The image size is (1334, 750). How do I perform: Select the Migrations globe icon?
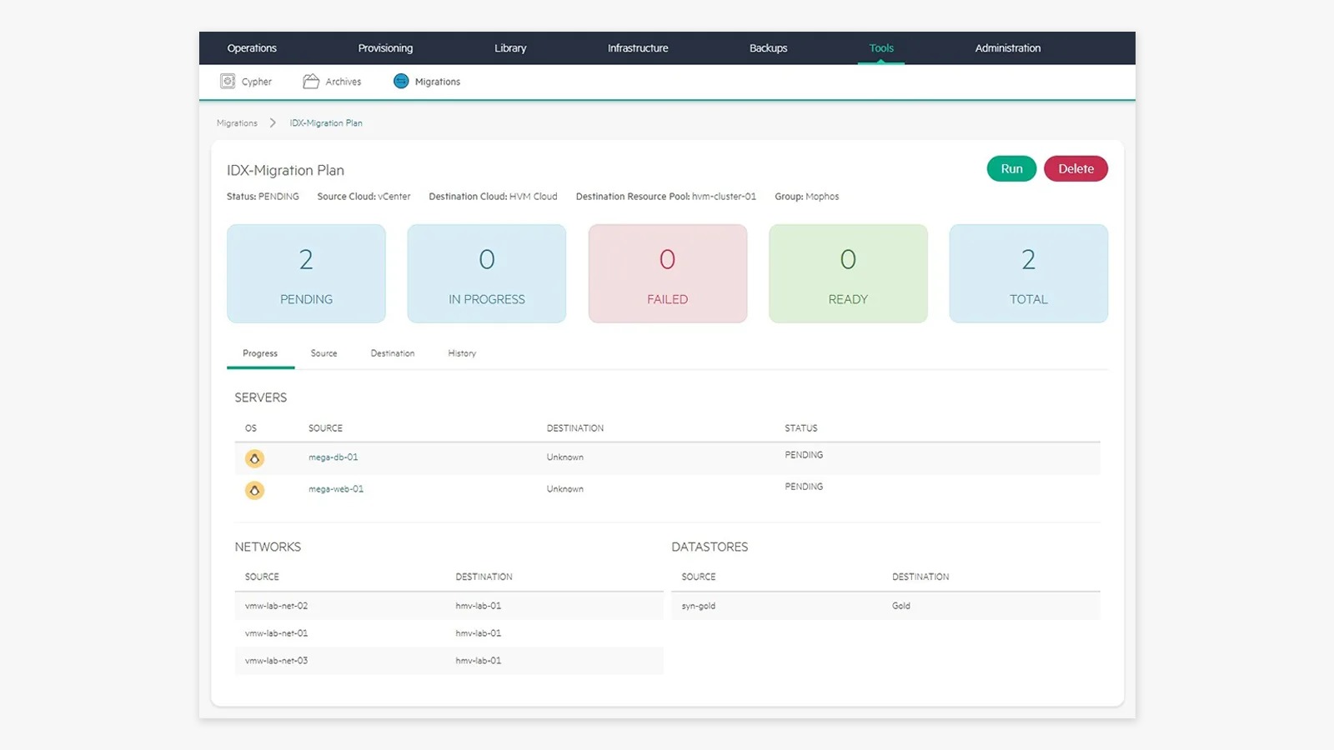(x=401, y=81)
